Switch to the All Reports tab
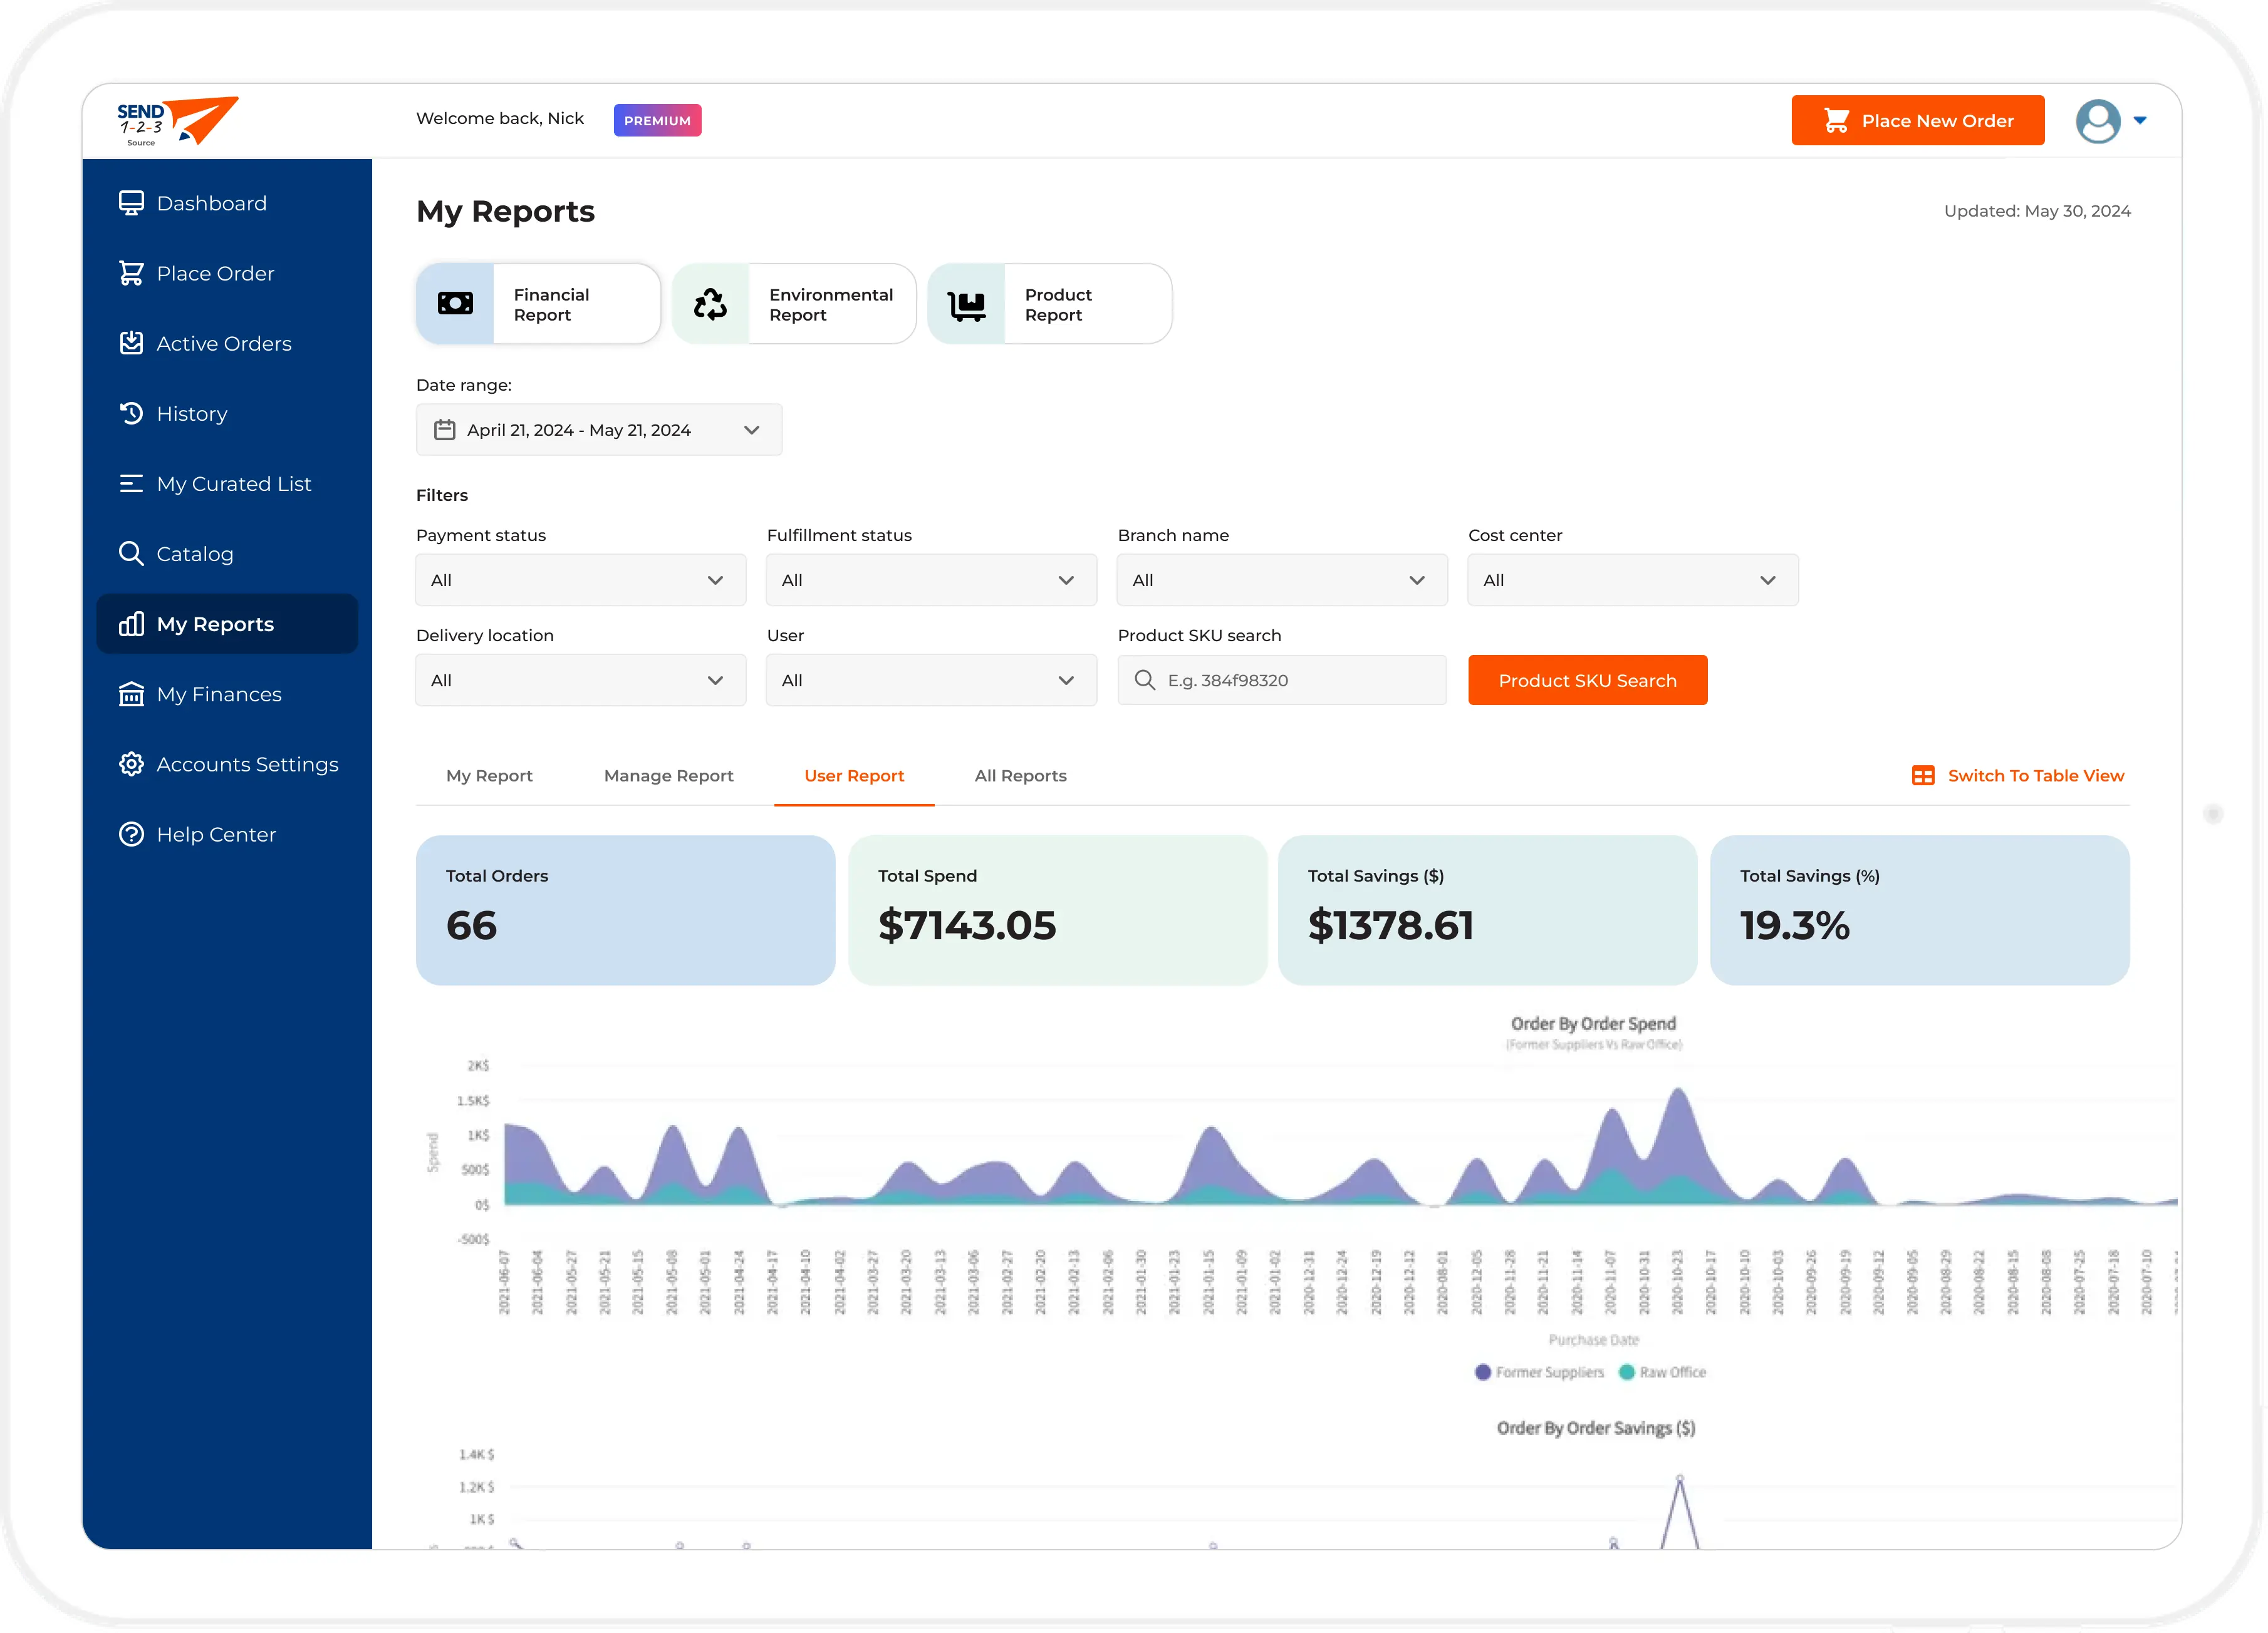 1020,776
